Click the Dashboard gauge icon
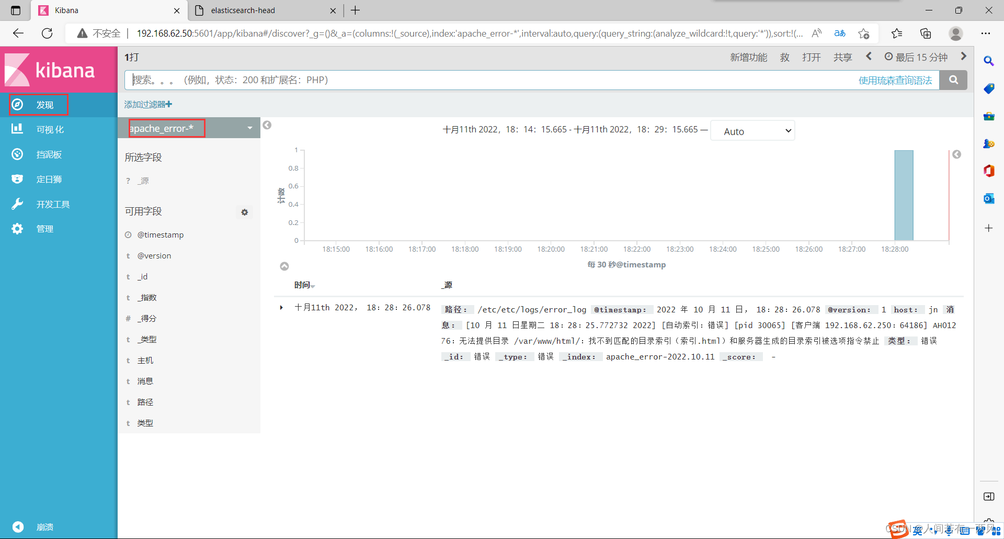 pyautogui.click(x=17, y=154)
